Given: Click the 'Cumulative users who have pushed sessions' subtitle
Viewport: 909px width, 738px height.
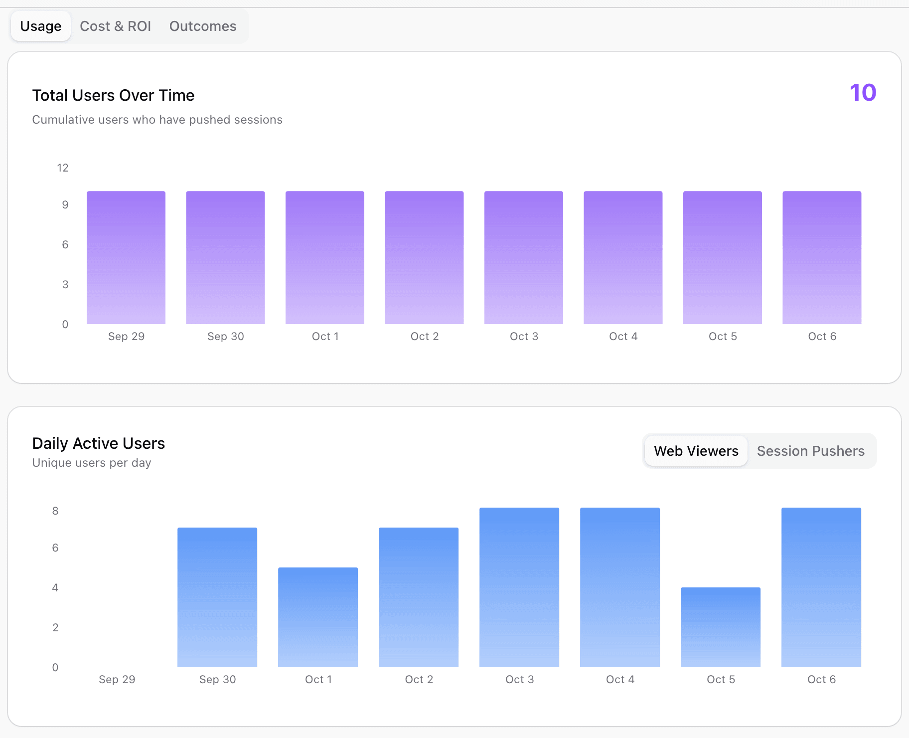Looking at the screenshot, I should pyautogui.click(x=157, y=120).
